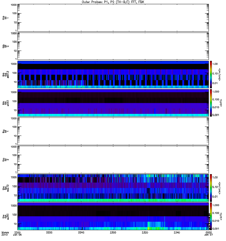This screenshot has width=226, height=241.
Task: Click the '0000' time axis label
Action: [209, 232]
